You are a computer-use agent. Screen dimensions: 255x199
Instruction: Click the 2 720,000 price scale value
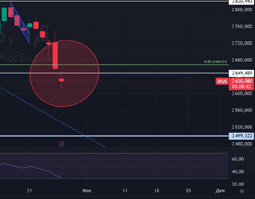click(x=242, y=43)
